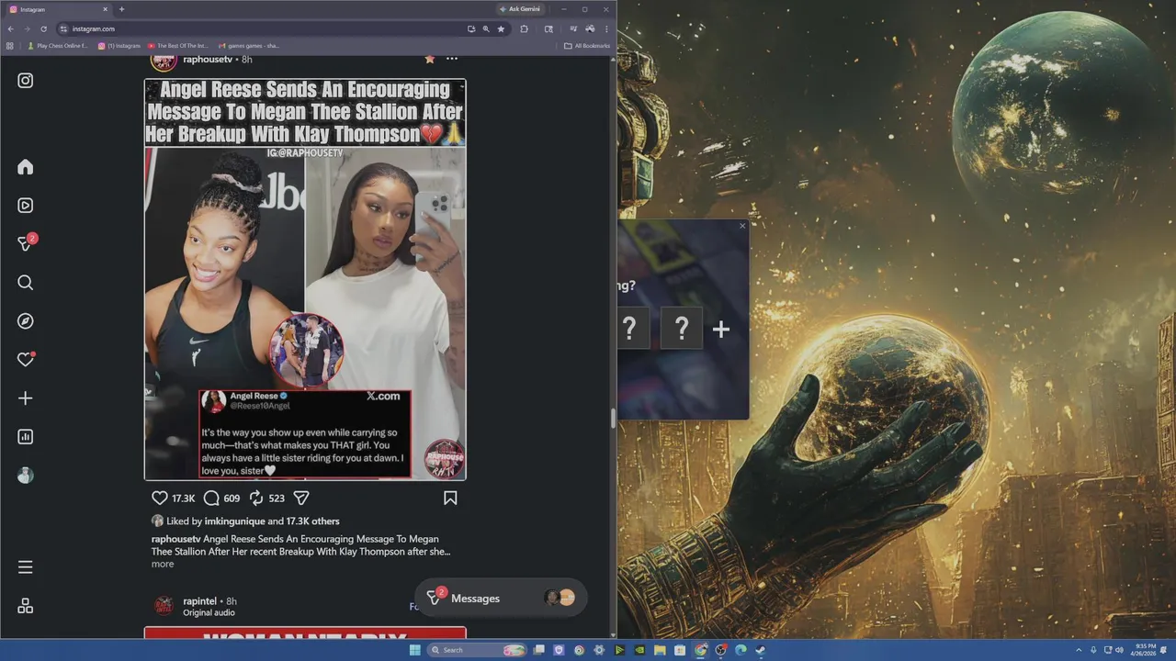Image resolution: width=1176 pixels, height=661 pixels.
Task: Click the plus button in the desktop popup
Action: pos(721,330)
